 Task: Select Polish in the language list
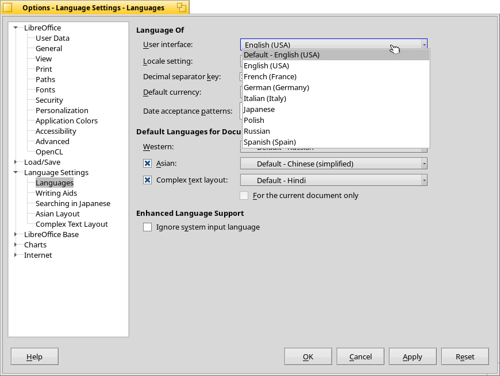point(336,120)
